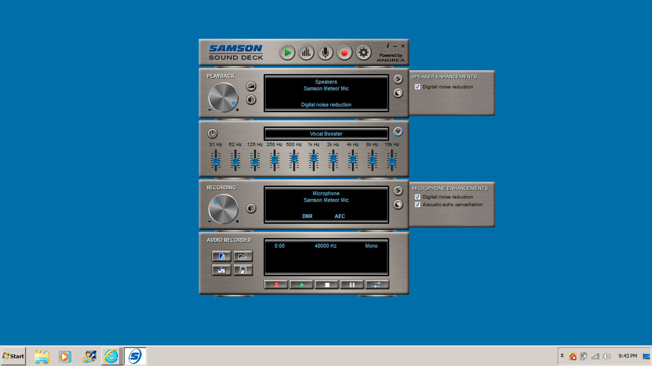Play the recording in the Audio Recorder
This screenshot has height=366, width=652.
(x=302, y=285)
